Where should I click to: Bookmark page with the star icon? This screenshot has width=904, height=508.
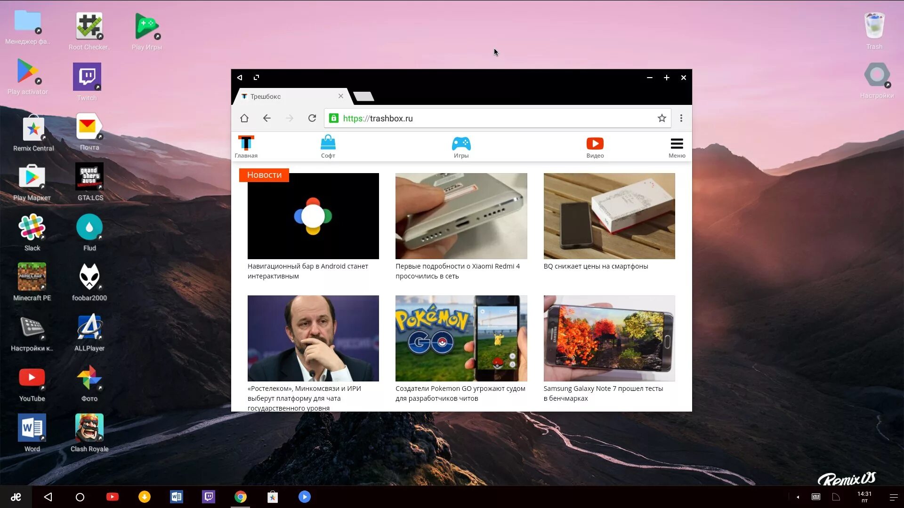(x=662, y=118)
